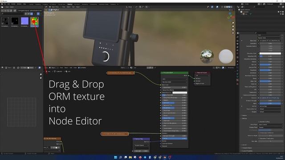The height and width of the screenshot is (160, 285).
Task: Open the Render menu
Action: tap(13, 4)
